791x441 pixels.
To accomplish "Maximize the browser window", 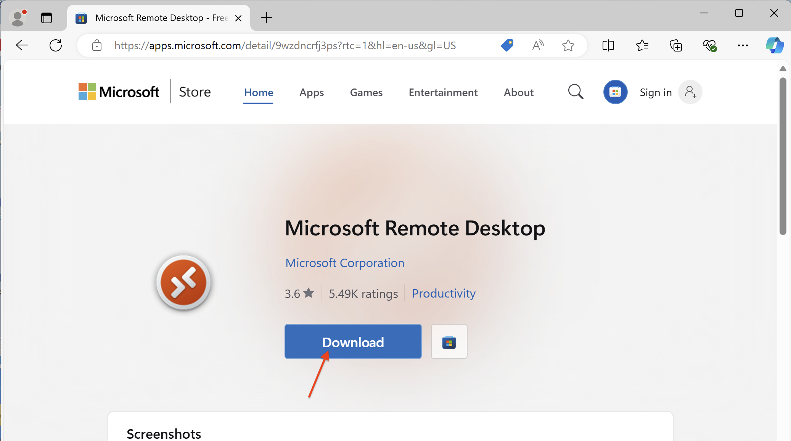I will [739, 13].
